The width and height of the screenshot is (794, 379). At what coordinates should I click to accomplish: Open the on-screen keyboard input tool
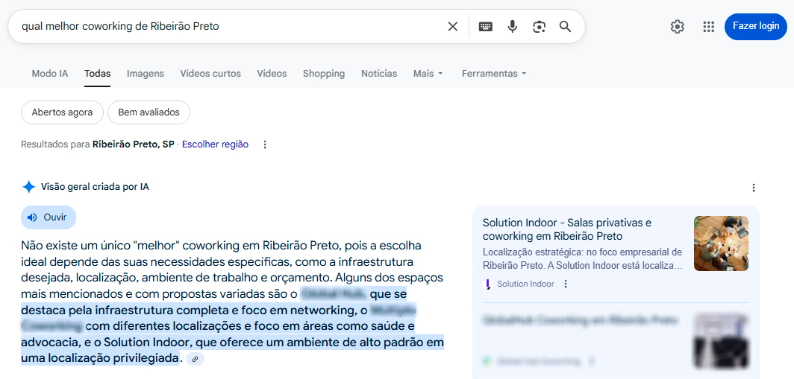pos(486,27)
